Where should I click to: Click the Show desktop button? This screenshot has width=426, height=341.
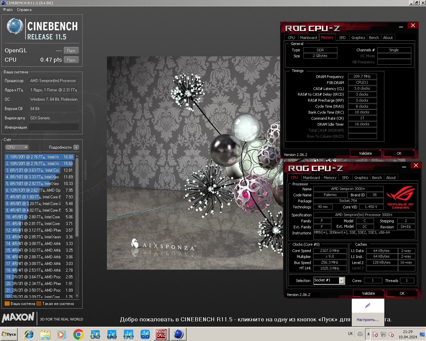pyautogui.click(x=422, y=334)
